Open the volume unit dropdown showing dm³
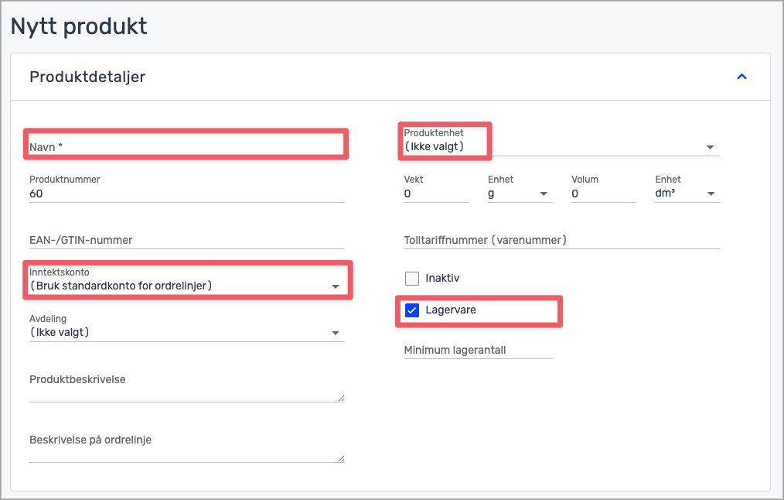The height and width of the screenshot is (500, 784). pos(687,193)
